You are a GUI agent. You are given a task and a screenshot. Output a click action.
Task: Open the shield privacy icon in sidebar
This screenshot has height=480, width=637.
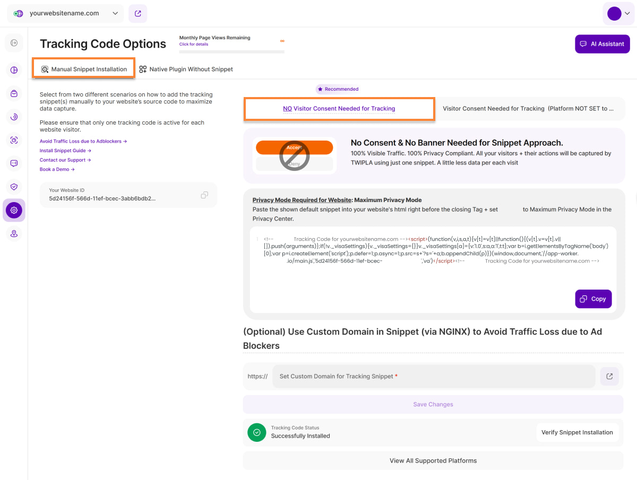tap(14, 187)
